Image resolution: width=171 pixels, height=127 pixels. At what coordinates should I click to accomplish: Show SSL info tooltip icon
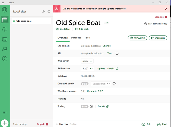(117, 53)
